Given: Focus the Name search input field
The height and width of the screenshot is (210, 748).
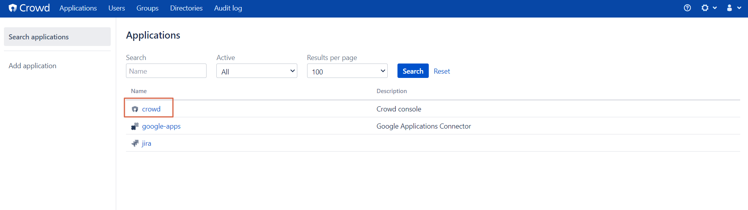Looking at the screenshot, I should point(166,71).
